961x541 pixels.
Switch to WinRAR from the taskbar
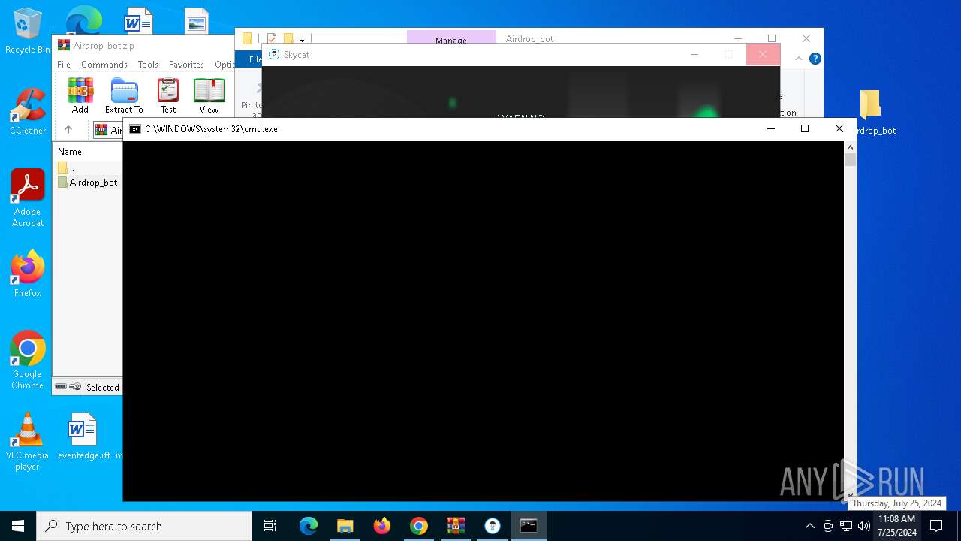point(456,526)
